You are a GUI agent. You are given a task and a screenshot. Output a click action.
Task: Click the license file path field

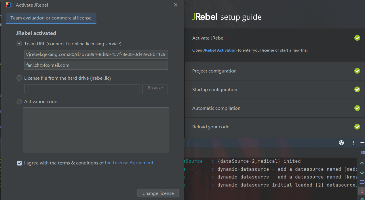(x=82, y=89)
